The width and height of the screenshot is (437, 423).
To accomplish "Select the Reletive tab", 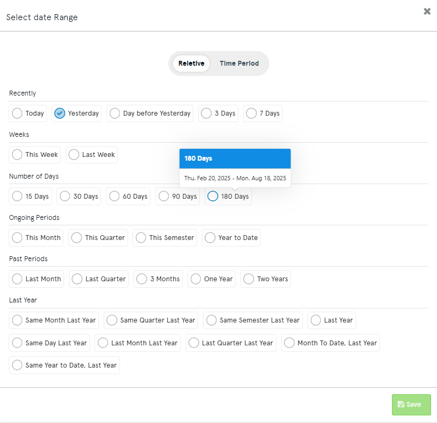I will [x=191, y=64].
